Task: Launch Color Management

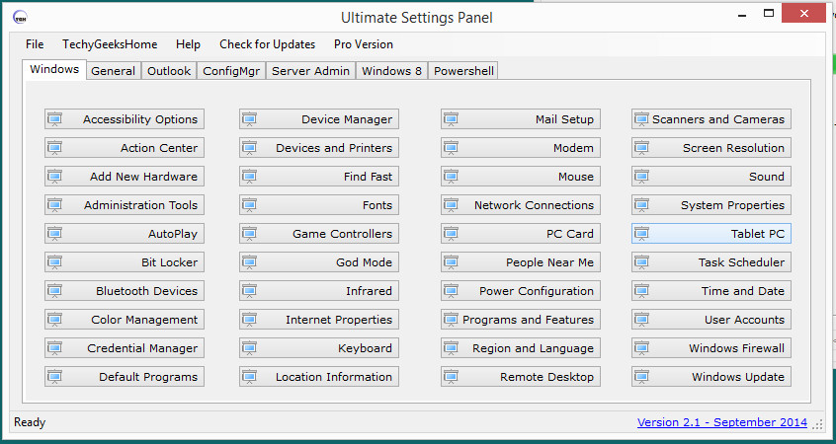Action: 125,320
